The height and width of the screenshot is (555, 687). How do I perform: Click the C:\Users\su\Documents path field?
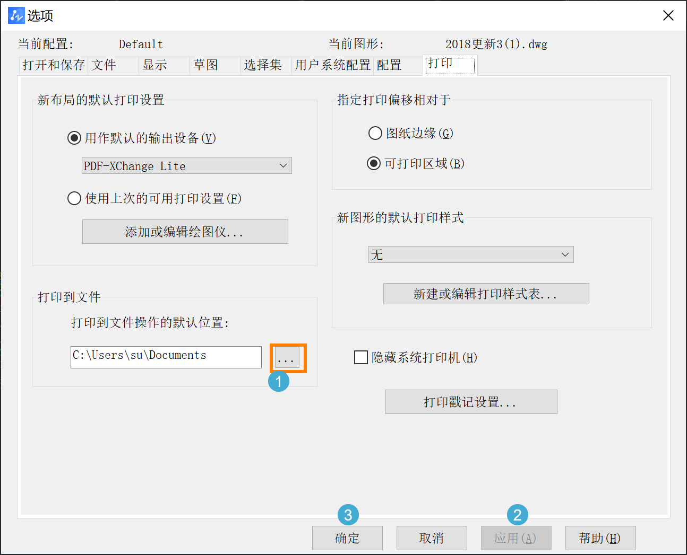point(166,357)
